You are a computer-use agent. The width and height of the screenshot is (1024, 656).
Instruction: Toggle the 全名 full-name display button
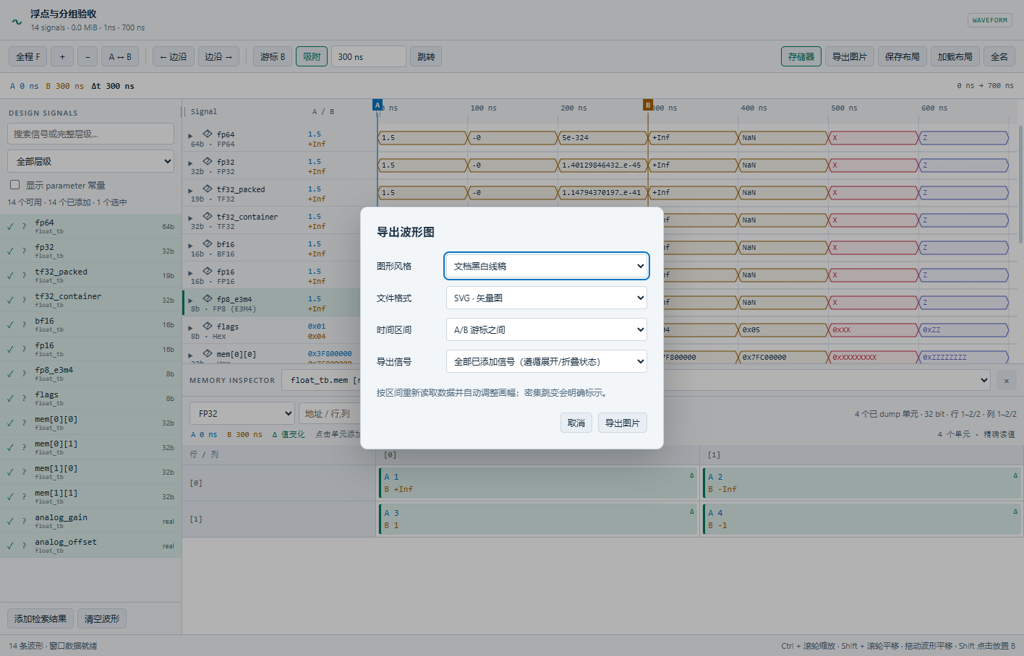[999, 56]
